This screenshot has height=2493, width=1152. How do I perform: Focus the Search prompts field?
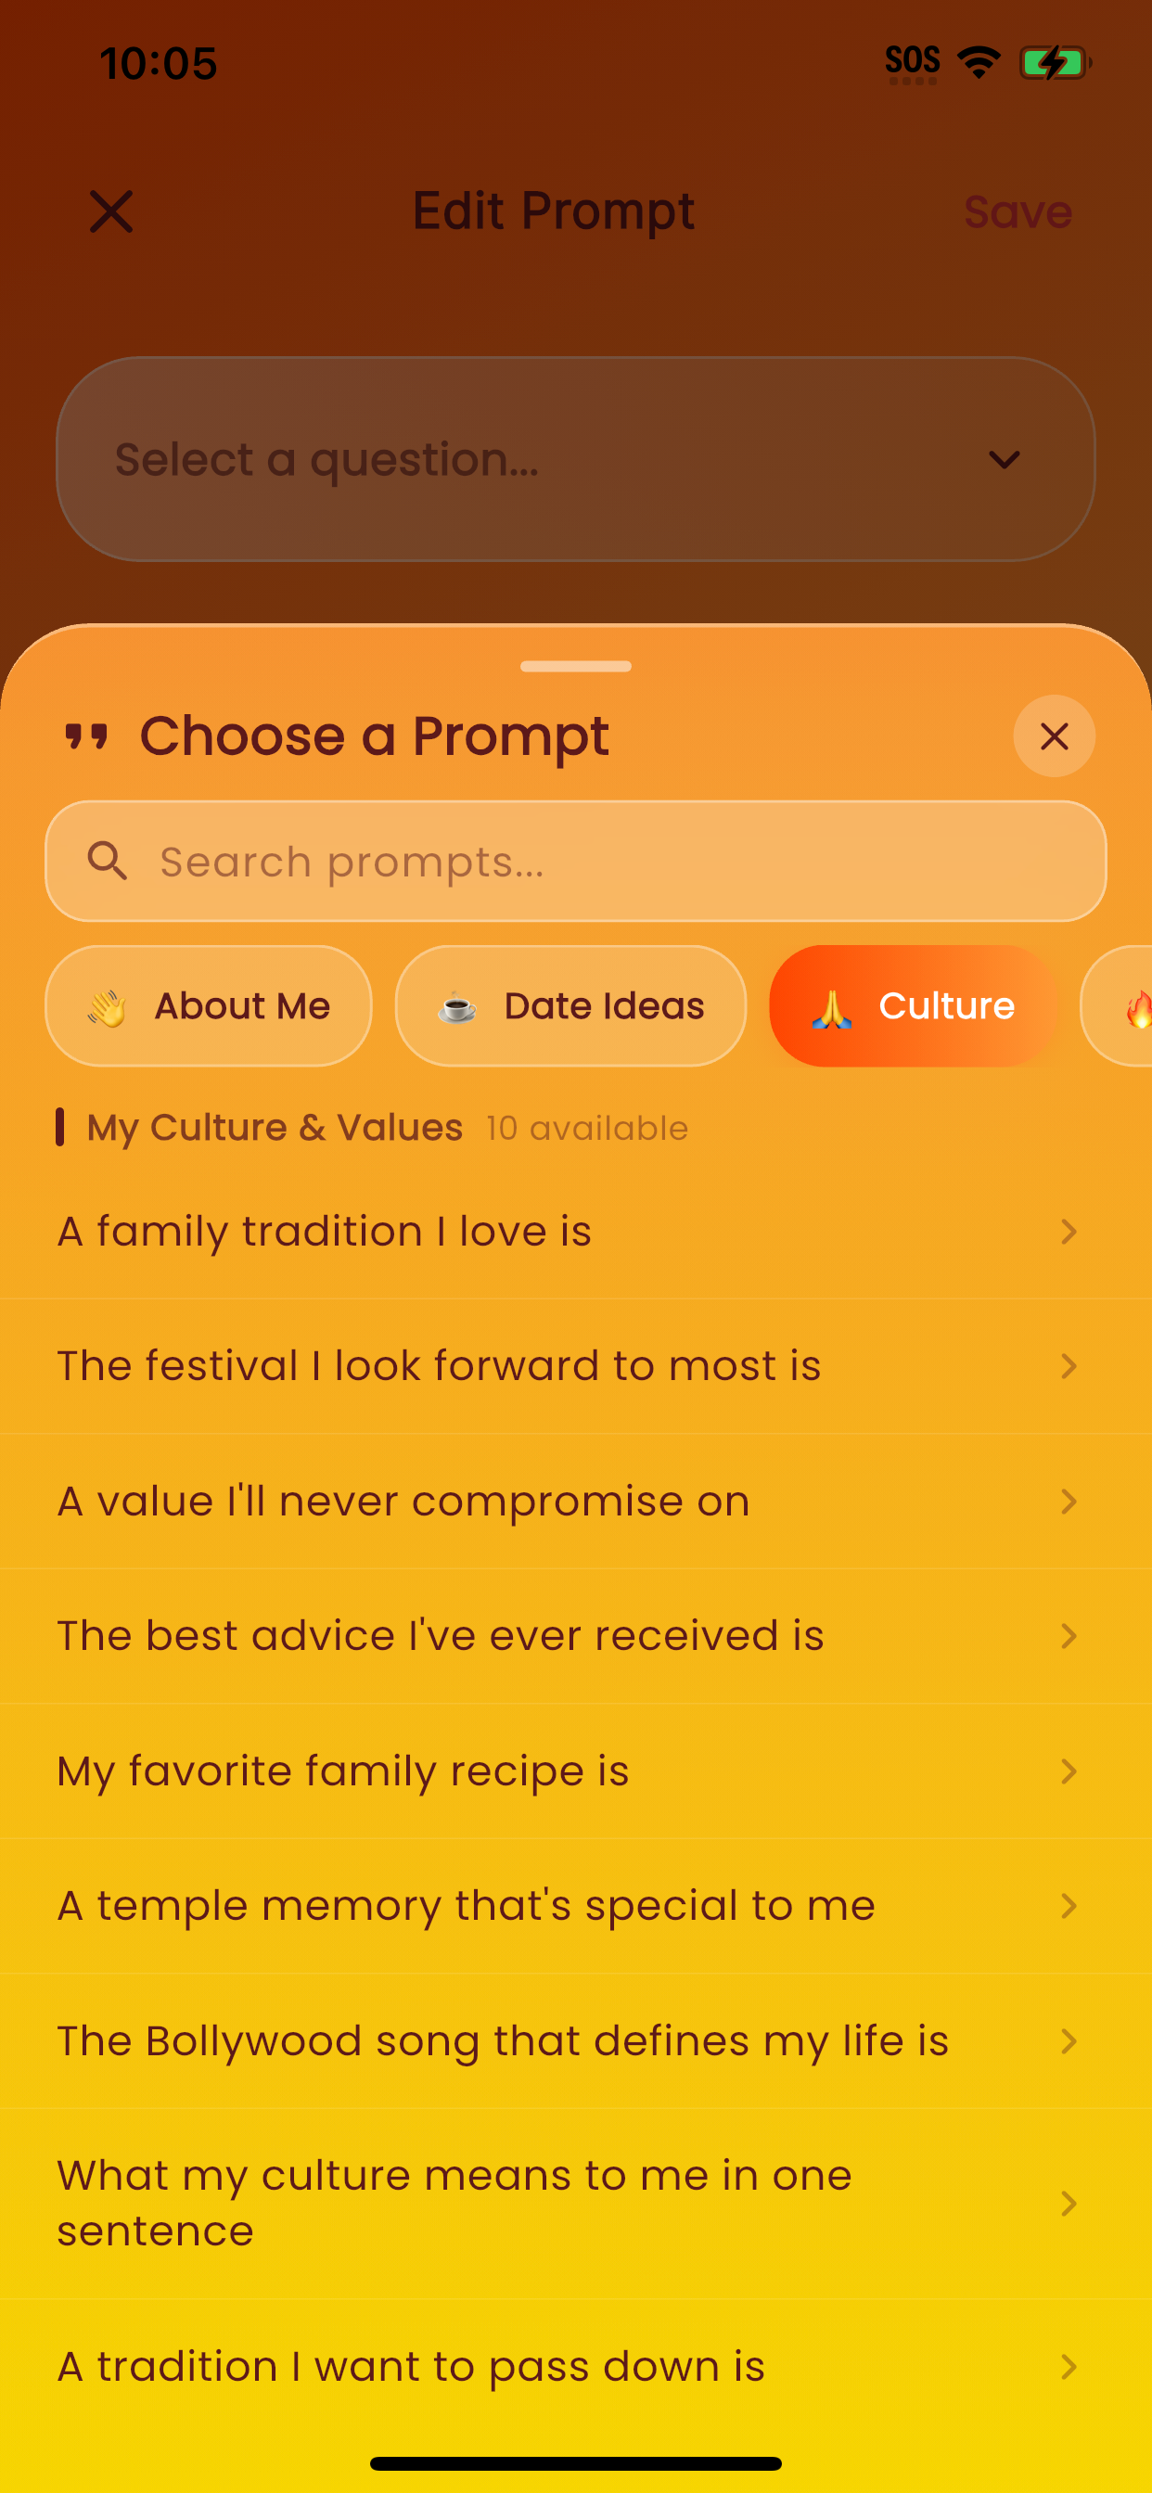(576, 861)
